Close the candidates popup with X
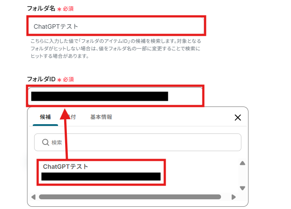Screen dimensions: 291x209 [238, 118]
